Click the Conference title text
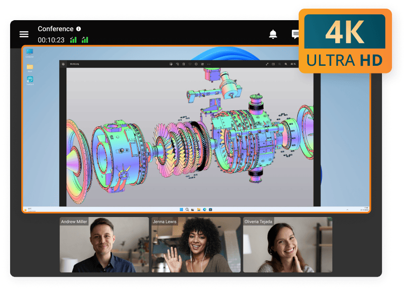The height and width of the screenshot is (290, 406). point(56,29)
